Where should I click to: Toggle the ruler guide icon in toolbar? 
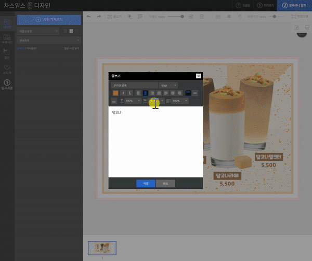point(218,17)
